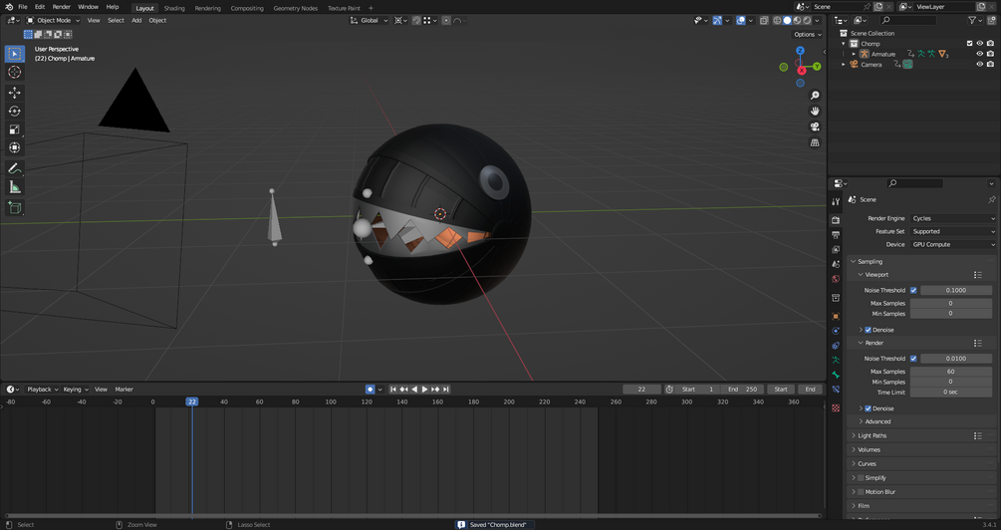
Task: Switch to the Shading workspace tab
Action: tap(174, 8)
